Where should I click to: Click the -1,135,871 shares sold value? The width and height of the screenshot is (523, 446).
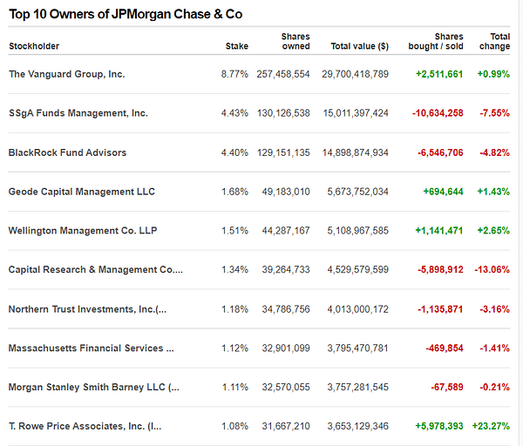pos(440,309)
